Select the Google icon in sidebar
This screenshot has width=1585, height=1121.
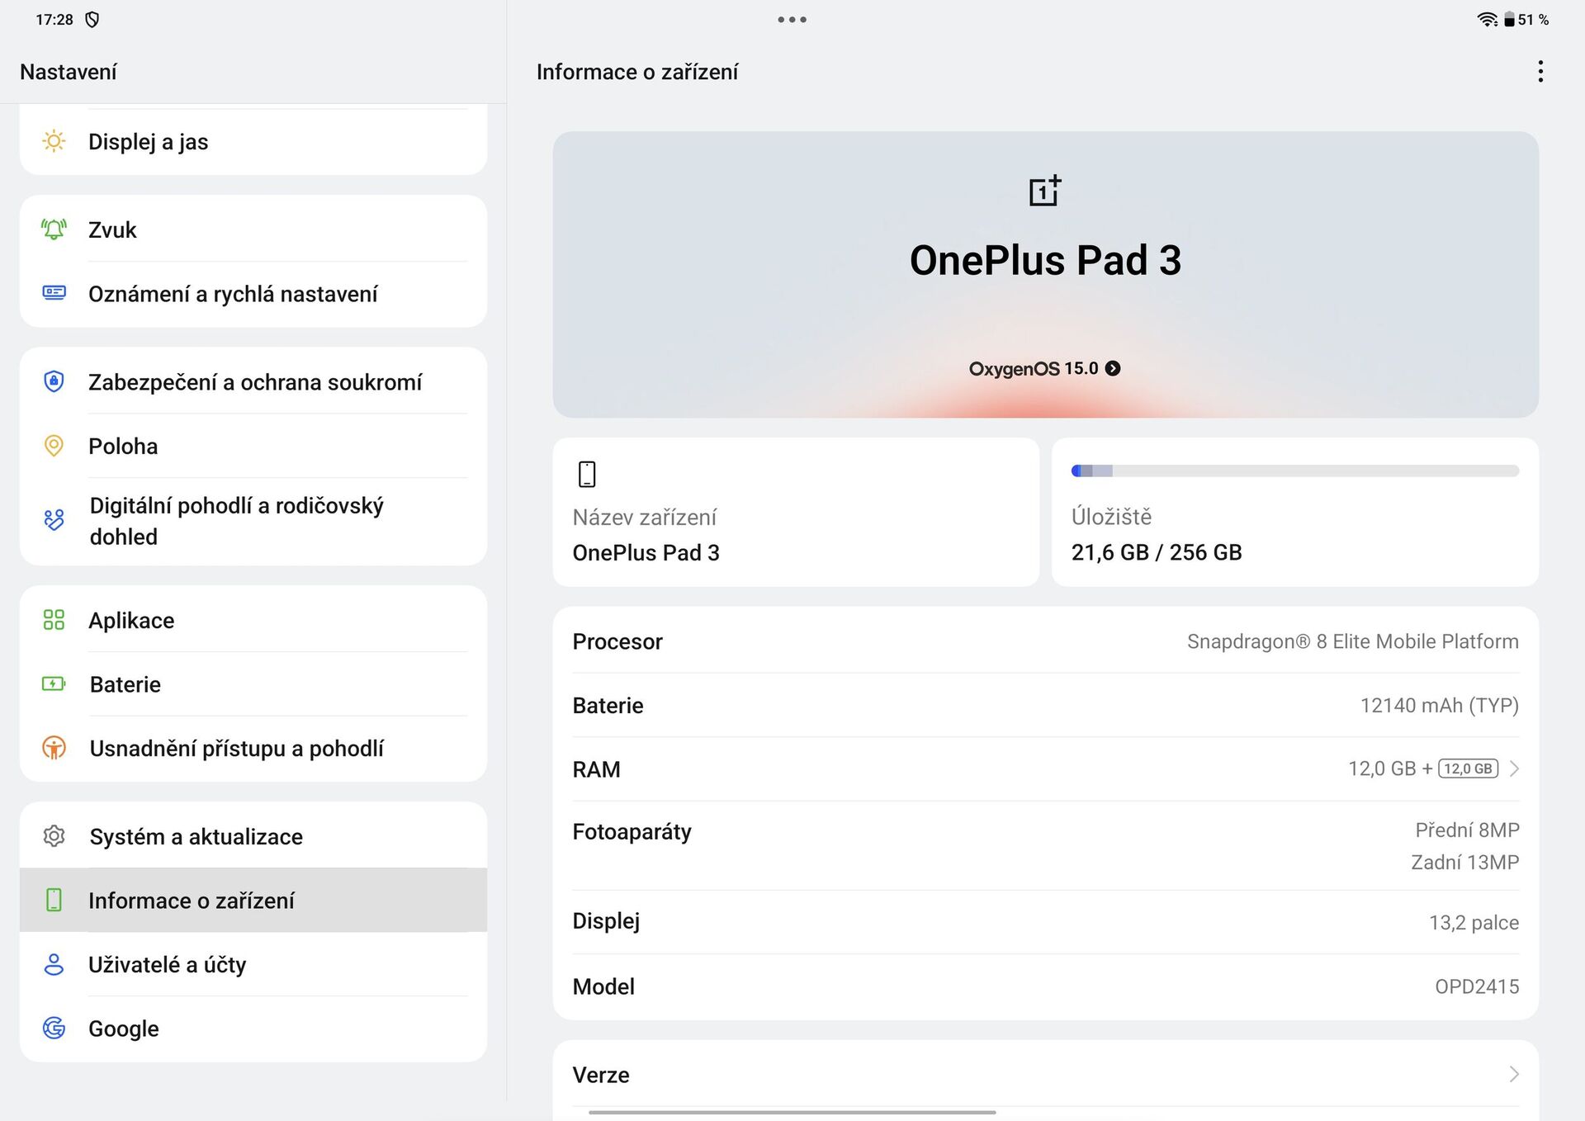(x=54, y=1029)
